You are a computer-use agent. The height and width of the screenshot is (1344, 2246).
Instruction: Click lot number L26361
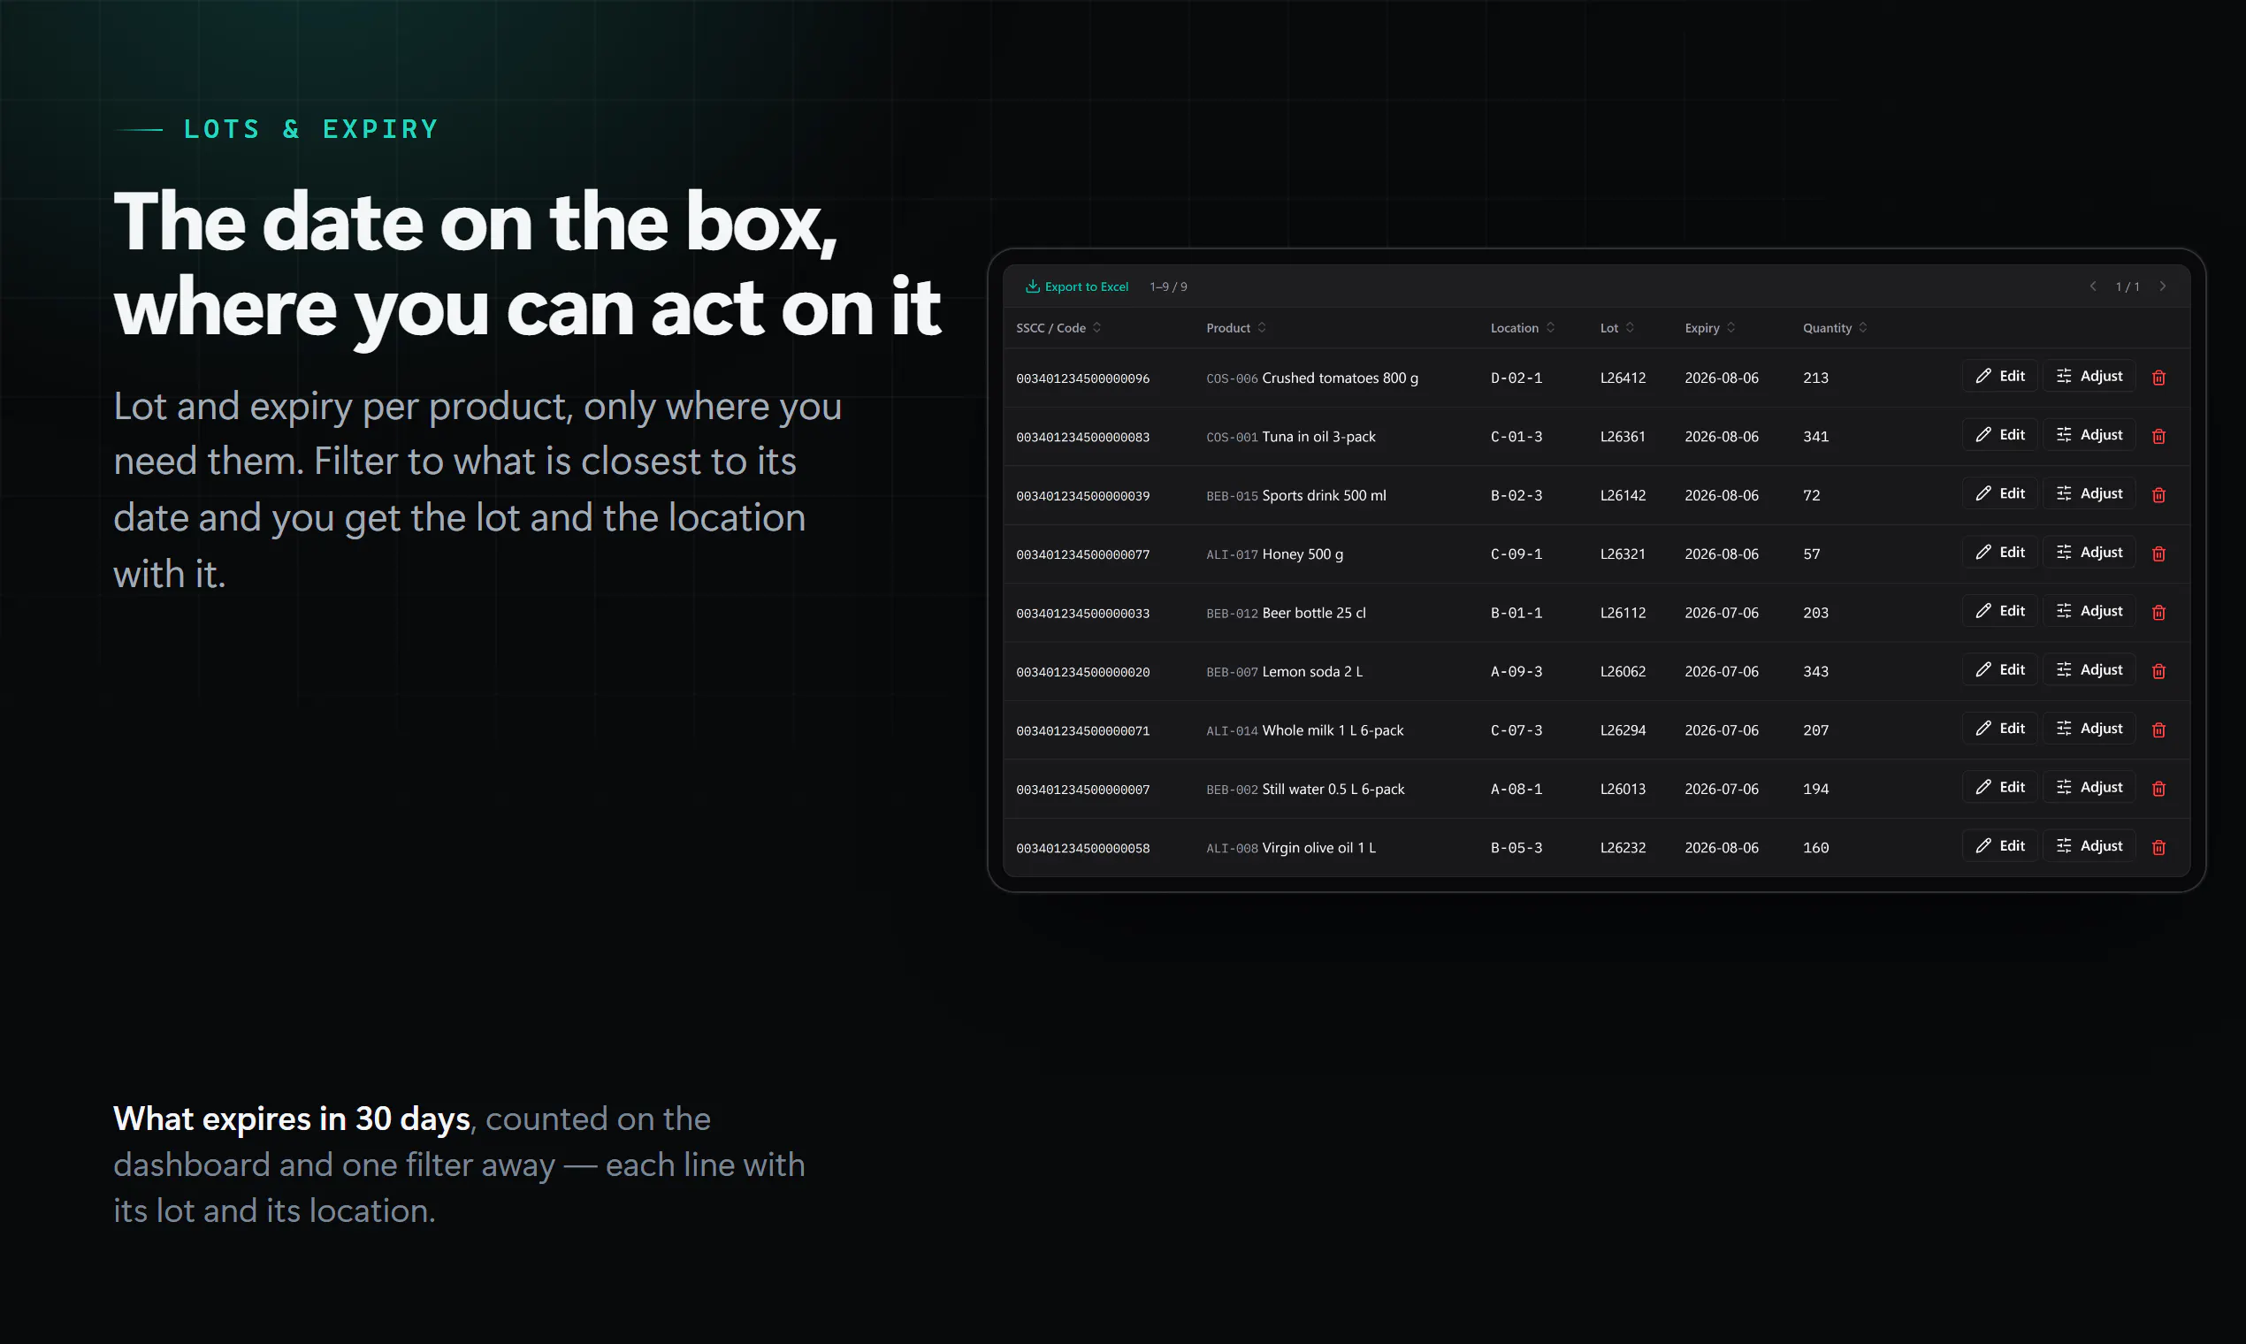1623,437
